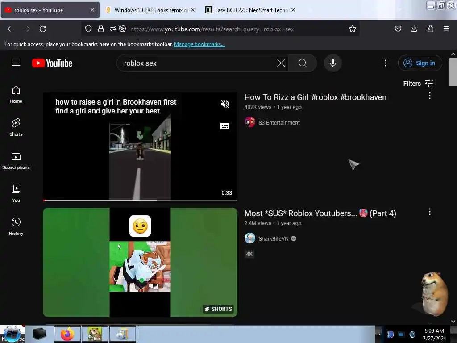Search with your voice microphone button
Screen dimensions: 457x343
pos(333,63)
